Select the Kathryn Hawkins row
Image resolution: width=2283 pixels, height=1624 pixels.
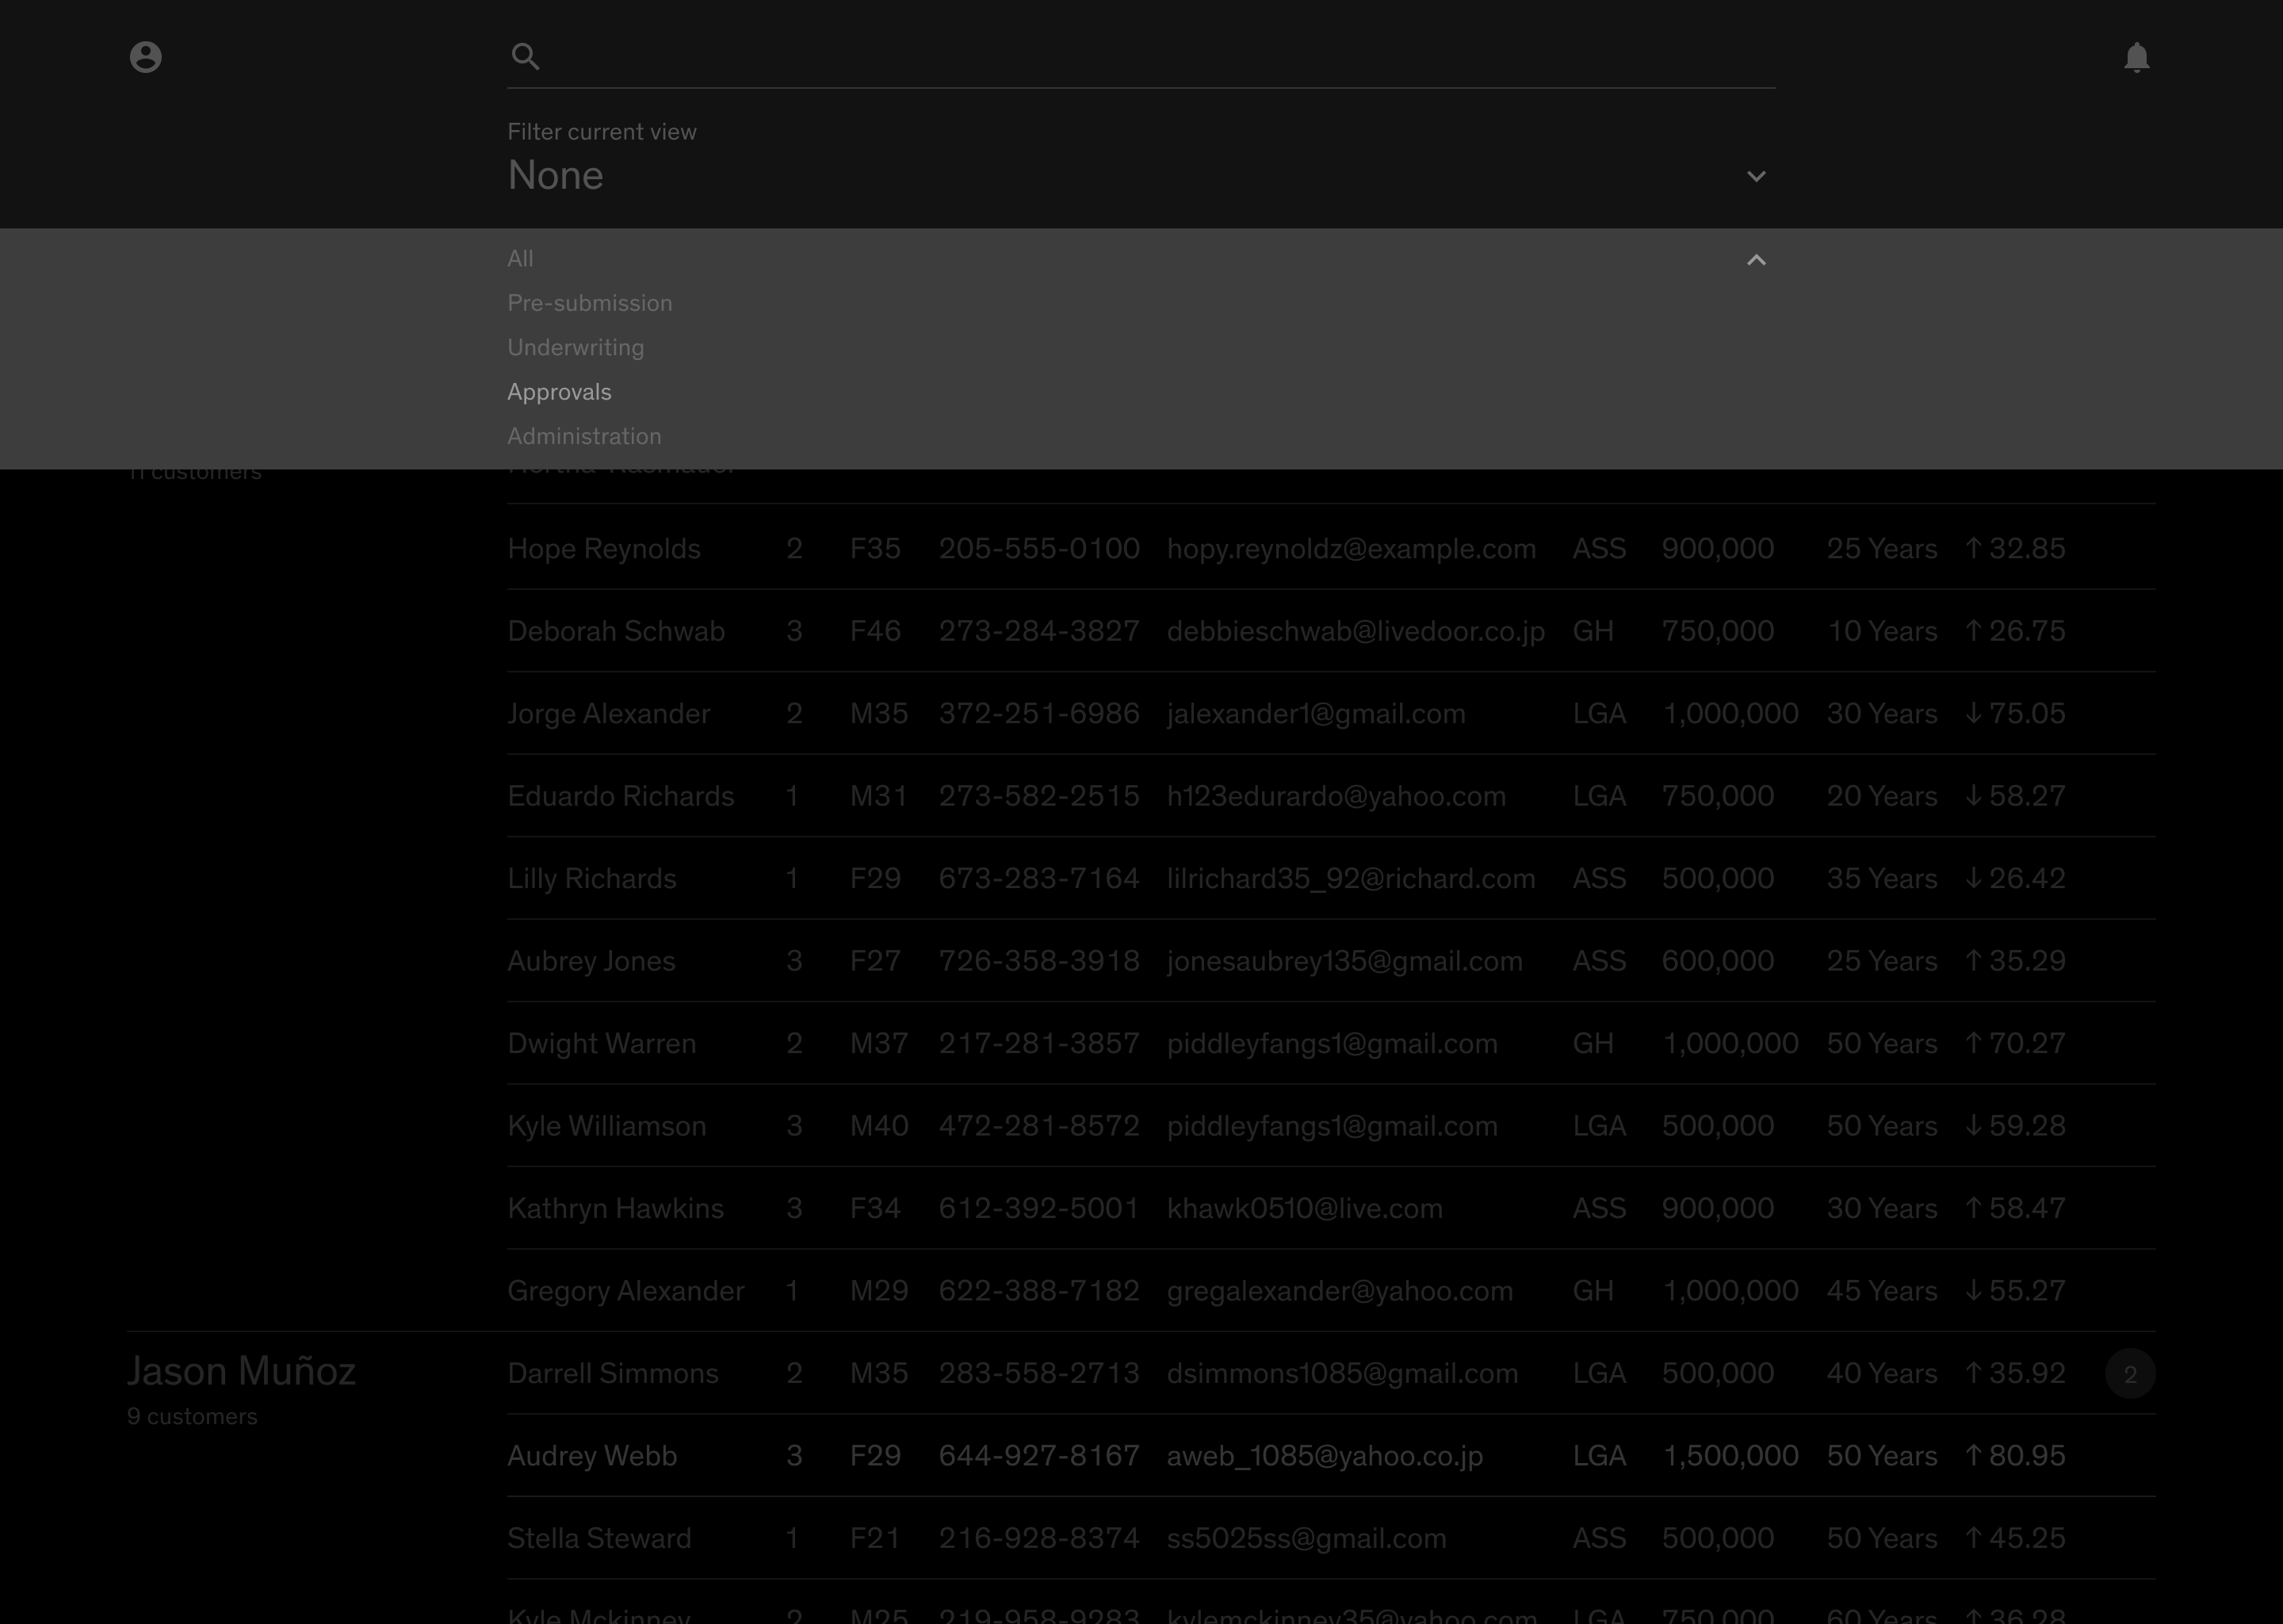click(x=616, y=1208)
